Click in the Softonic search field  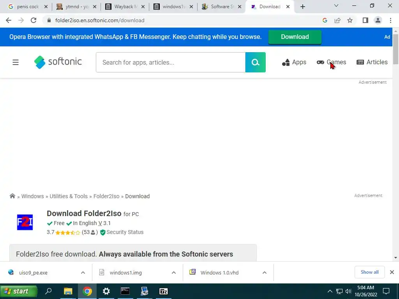tap(171, 62)
